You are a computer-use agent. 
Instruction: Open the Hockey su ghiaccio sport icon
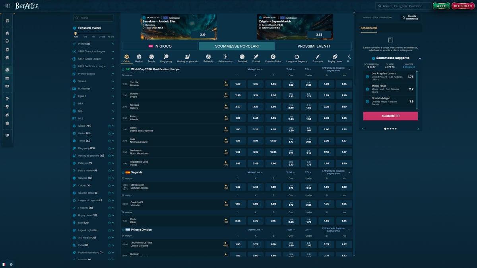(x=187, y=57)
